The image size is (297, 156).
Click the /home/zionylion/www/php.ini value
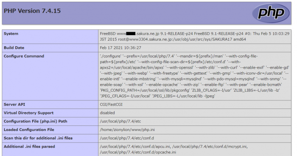127,130
